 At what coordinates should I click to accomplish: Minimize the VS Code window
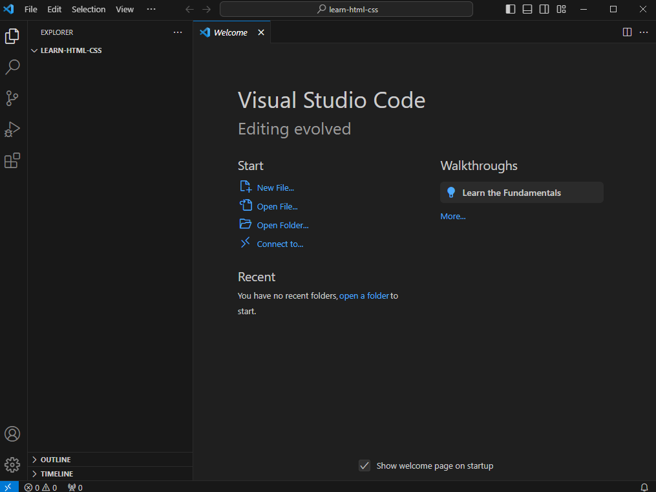coord(584,9)
